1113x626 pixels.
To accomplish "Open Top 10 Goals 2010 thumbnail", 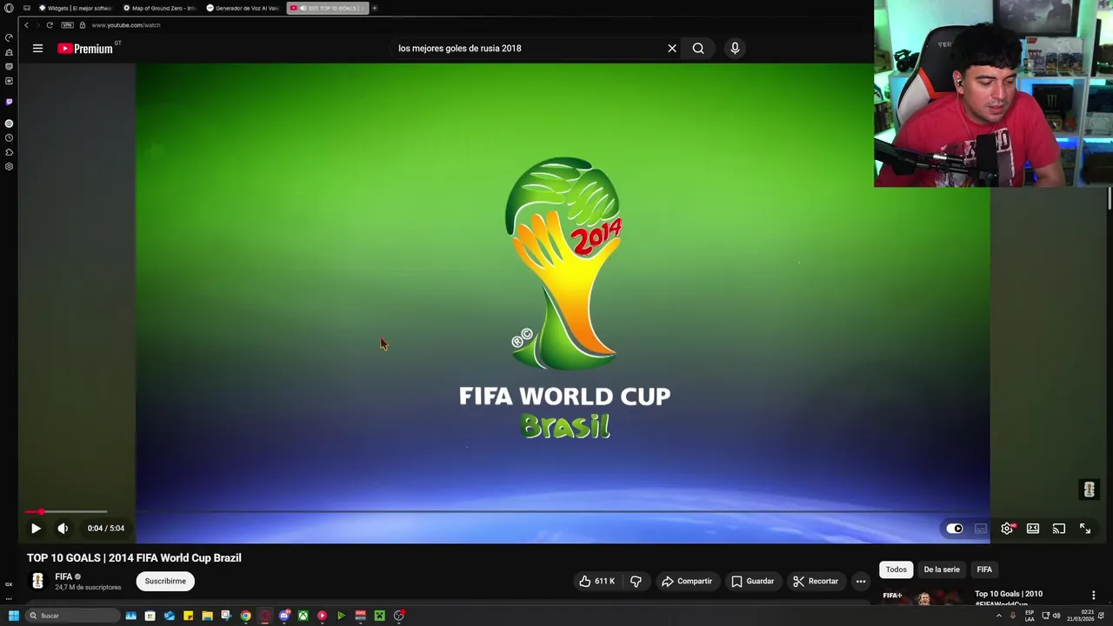I will [923, 597].
